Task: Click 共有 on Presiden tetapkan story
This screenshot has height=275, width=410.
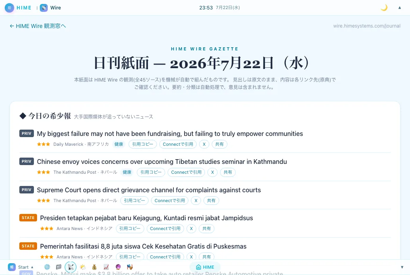Action: 207,229
